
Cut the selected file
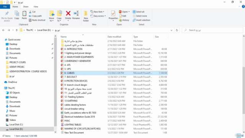(x=32, y=12)
